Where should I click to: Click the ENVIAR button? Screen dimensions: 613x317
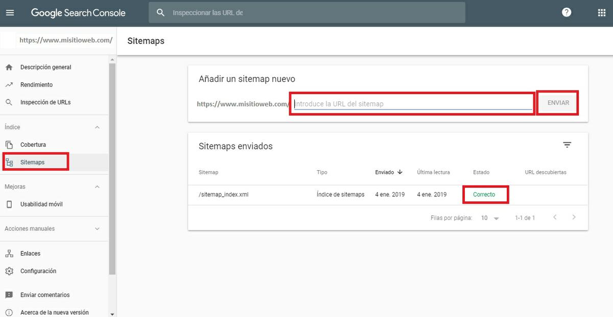tap(557, 102)
